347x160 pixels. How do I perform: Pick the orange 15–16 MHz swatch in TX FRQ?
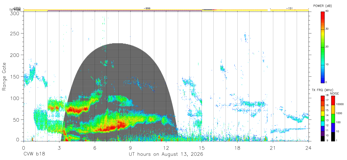point(323,108)
